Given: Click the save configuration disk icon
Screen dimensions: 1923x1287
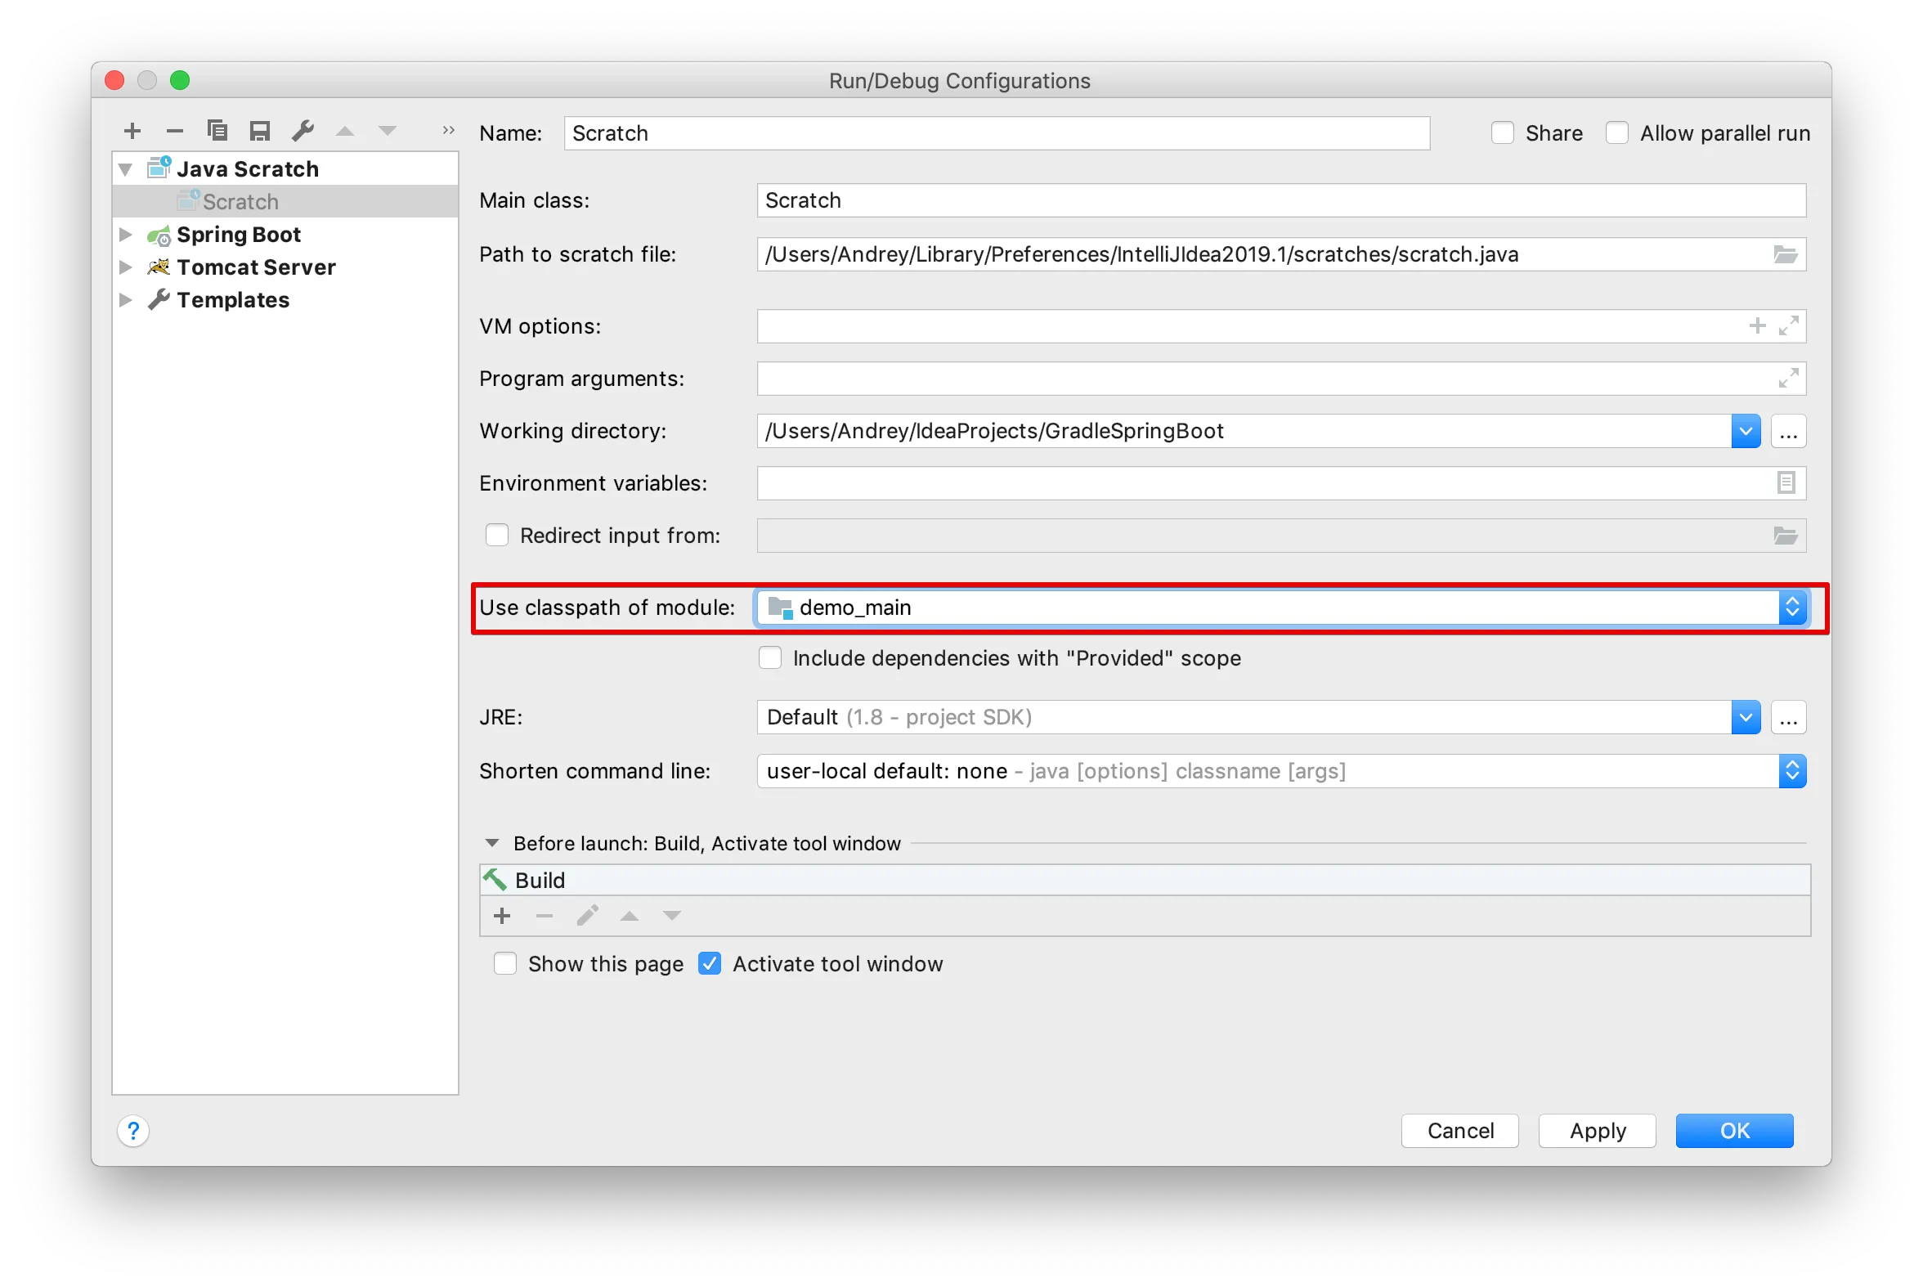Looking at the screenshot, I should pos(260,131).
